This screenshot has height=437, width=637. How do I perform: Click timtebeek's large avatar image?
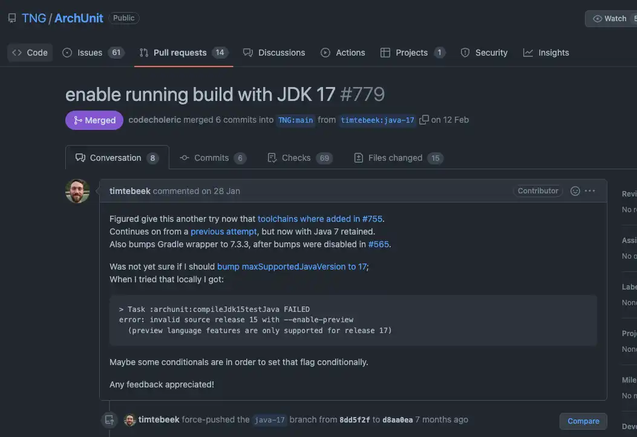click(x=77, y=191)
